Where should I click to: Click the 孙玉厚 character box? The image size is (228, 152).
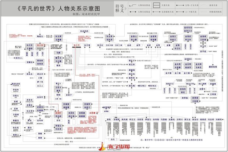58,36
